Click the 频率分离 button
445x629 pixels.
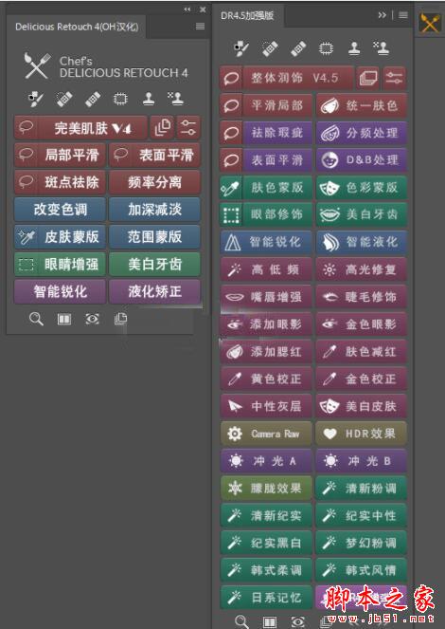click(x=155, y=182)
